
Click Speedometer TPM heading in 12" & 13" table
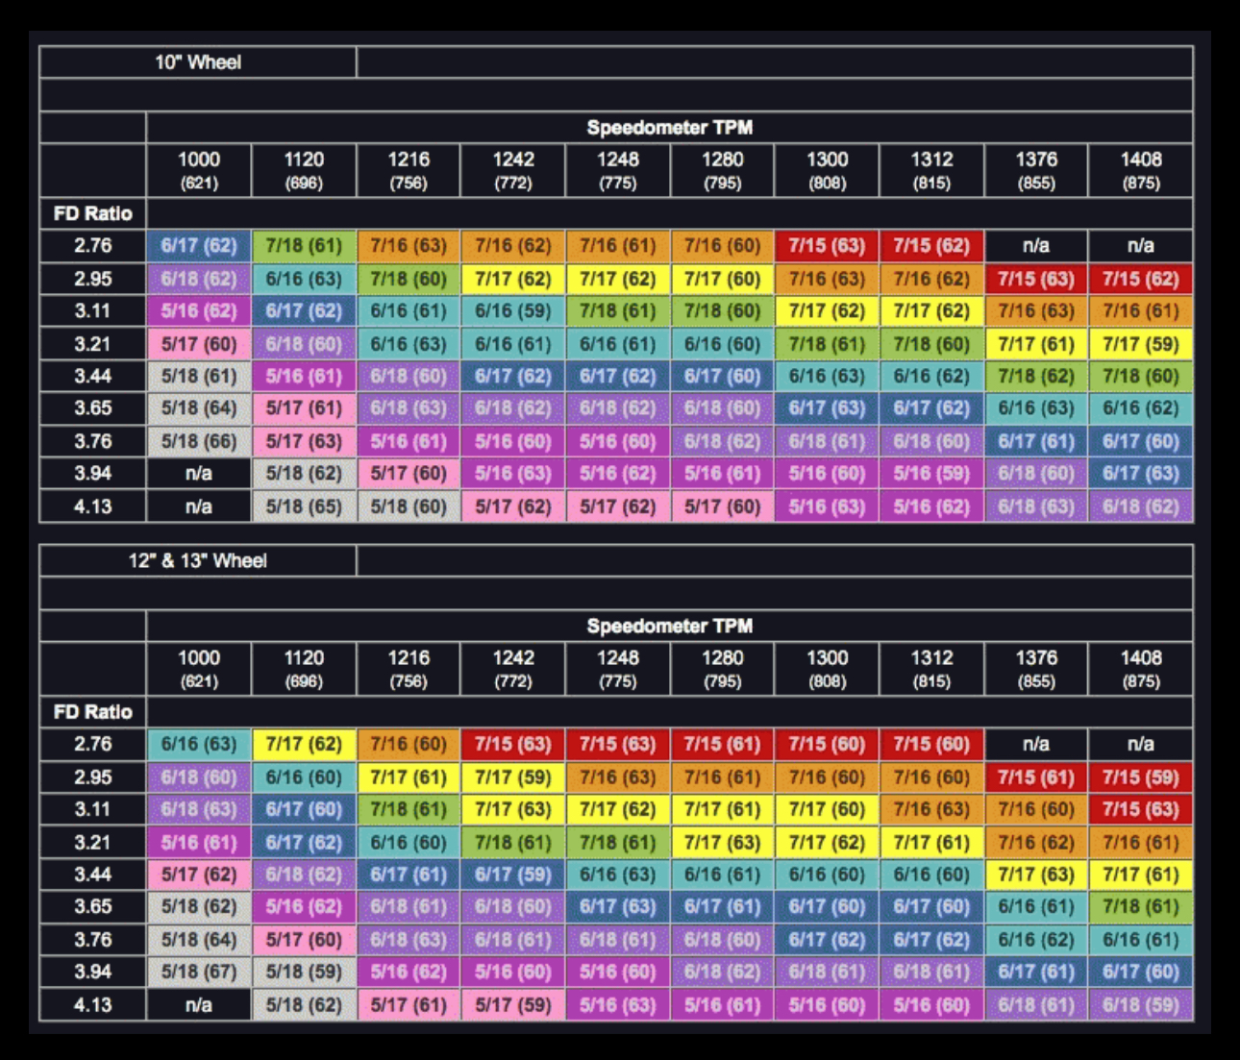pyautogui.click(x=670, y=627)
